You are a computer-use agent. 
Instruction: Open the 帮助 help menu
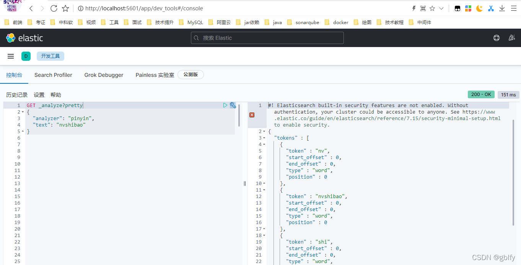[x=56, y=95]
